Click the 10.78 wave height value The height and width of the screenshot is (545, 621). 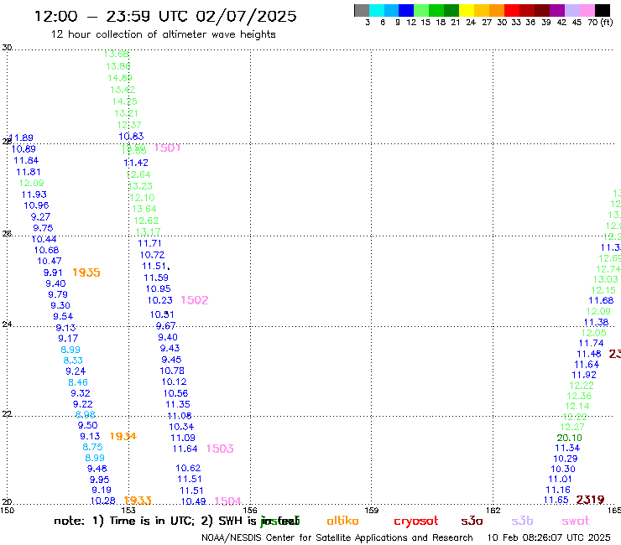172,371
